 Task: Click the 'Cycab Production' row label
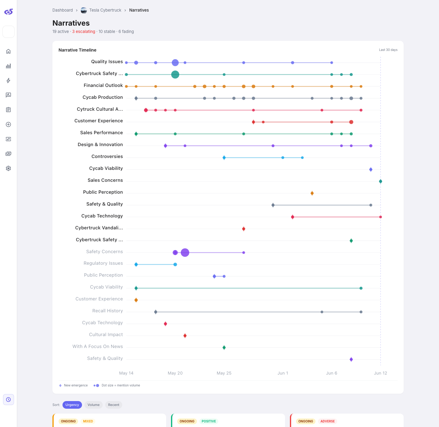coord(103,97)
